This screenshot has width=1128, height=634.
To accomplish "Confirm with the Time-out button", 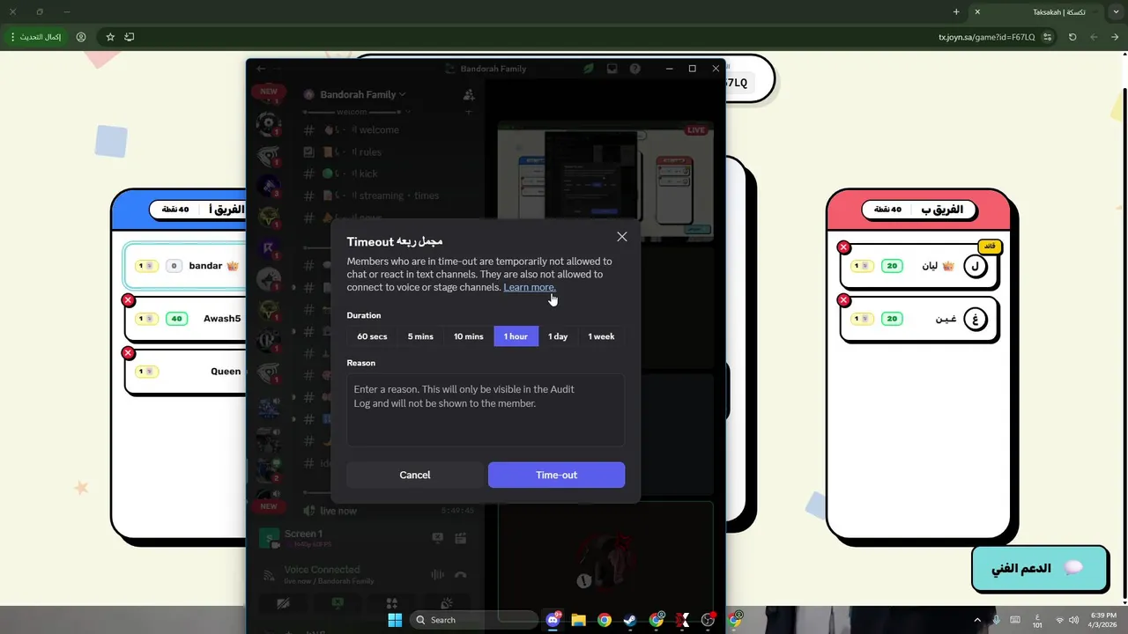I will [556, 475].
